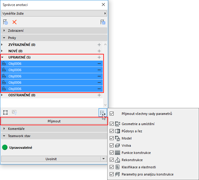
Task: Open the Uvolnit button dropdown arrow
Action: click(104, 159)
